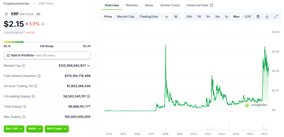Click the 2021 price peak on chart
284x137 pixels.
coord(212,75)
